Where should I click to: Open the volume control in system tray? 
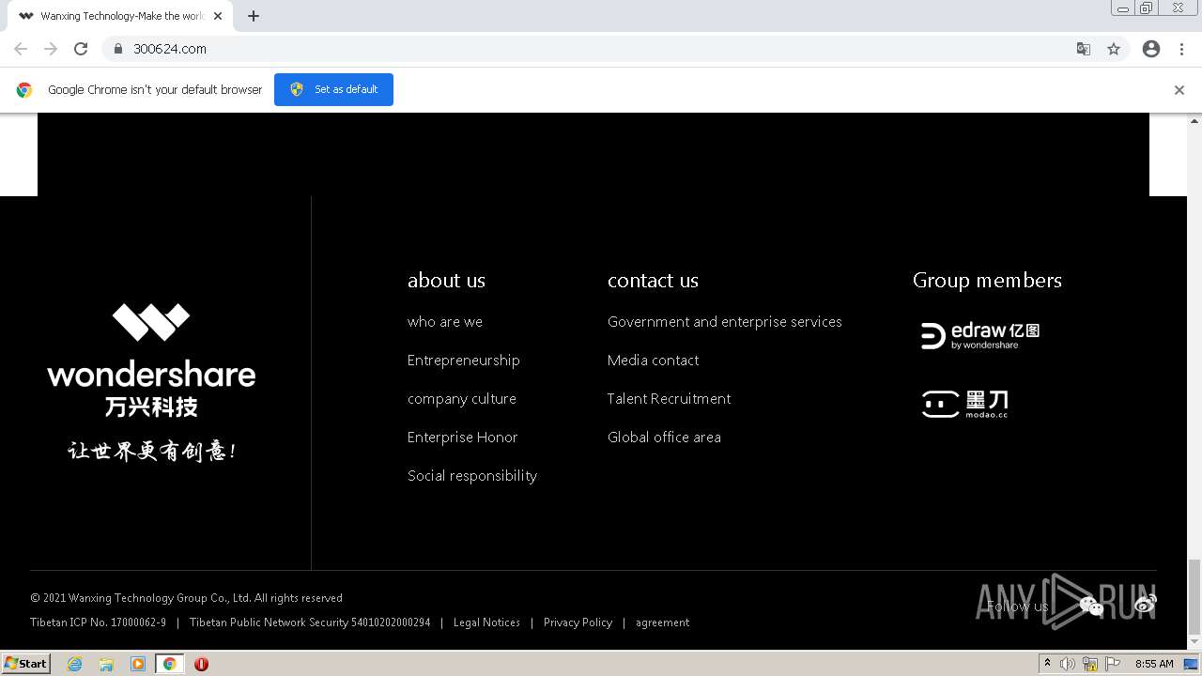[1067, 664]
